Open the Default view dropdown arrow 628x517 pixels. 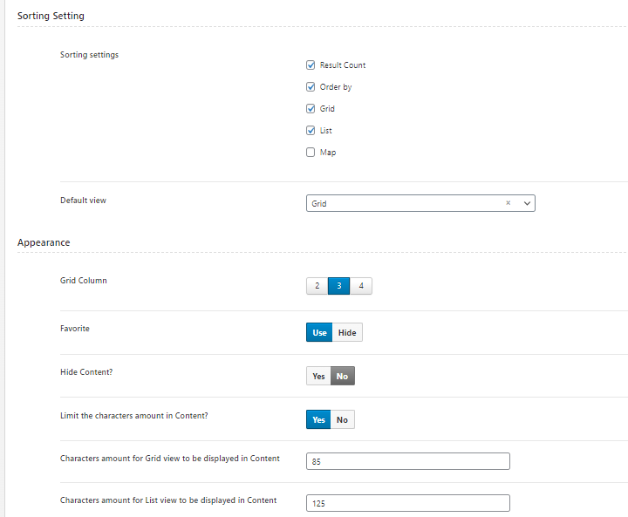click(527, 203)
